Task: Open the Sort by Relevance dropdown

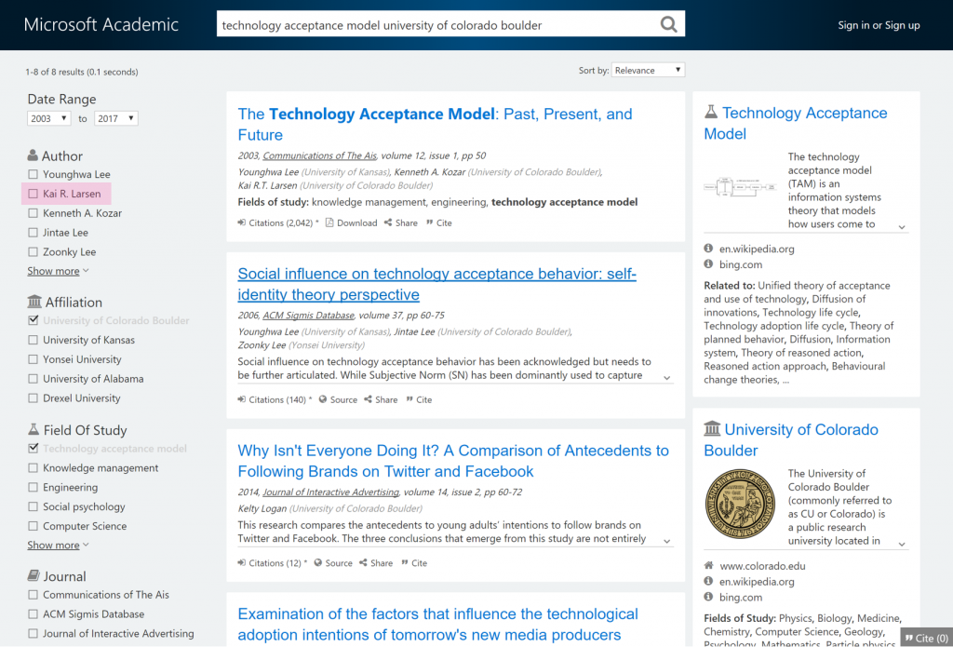Action: 648,69
